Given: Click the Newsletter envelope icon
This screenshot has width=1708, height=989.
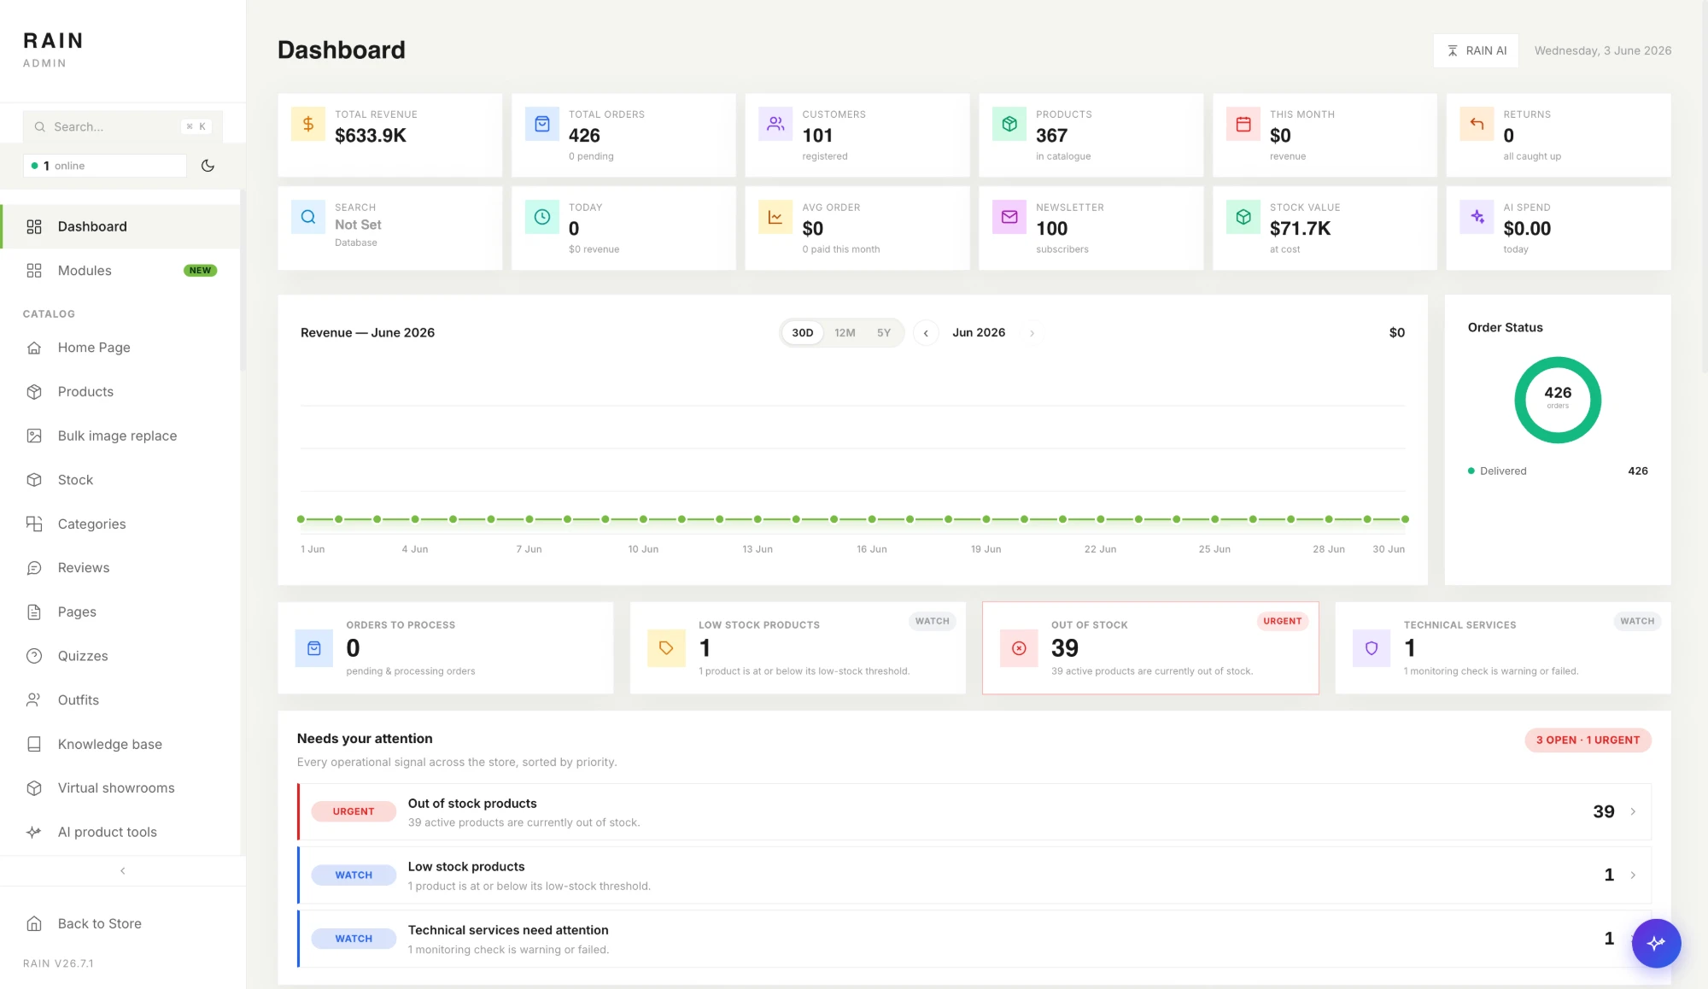Looking at the screenshot, I should point(1009,217).
